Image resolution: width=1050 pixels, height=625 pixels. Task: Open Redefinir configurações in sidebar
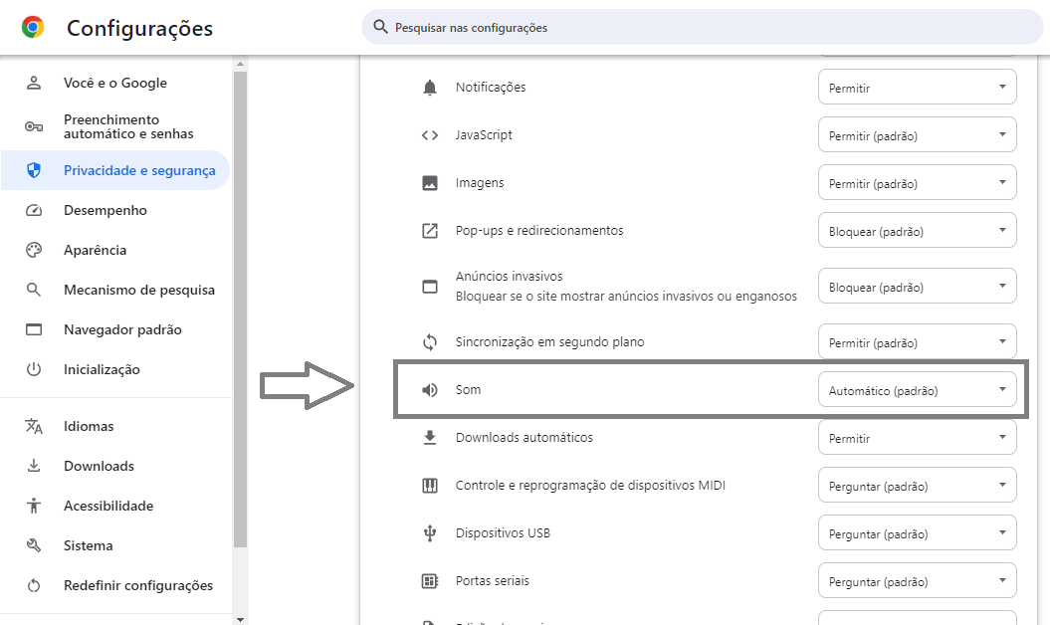pos(137,585)
